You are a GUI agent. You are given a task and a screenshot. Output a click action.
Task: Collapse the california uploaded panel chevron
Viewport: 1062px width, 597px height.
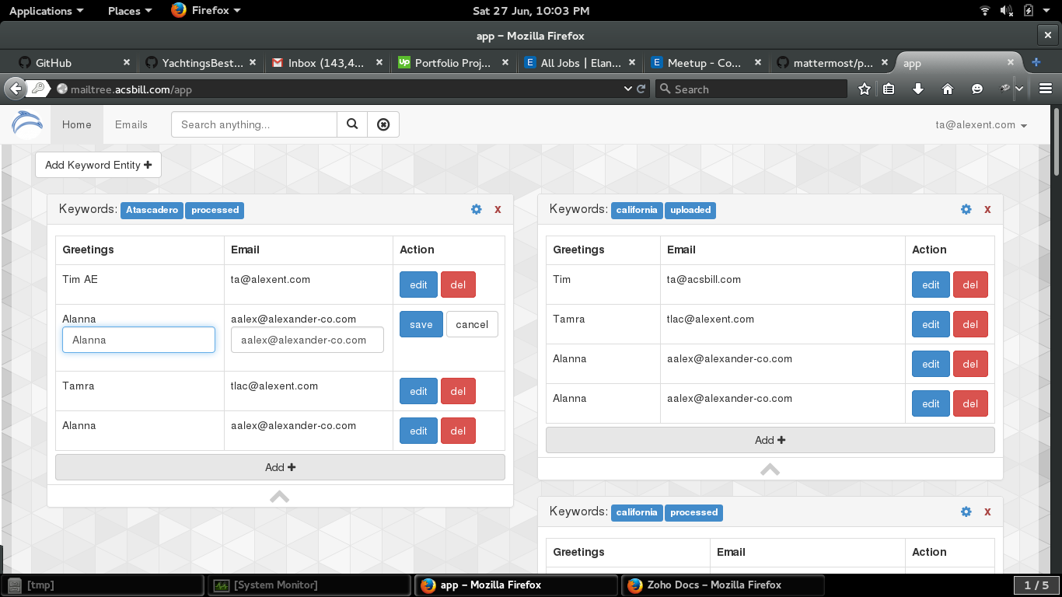770,470
